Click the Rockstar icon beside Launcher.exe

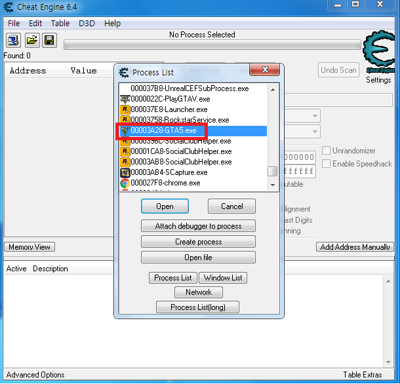(x=125, y=109)
